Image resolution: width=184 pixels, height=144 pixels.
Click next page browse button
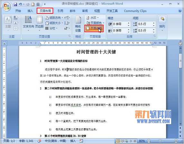pos(180,136)
